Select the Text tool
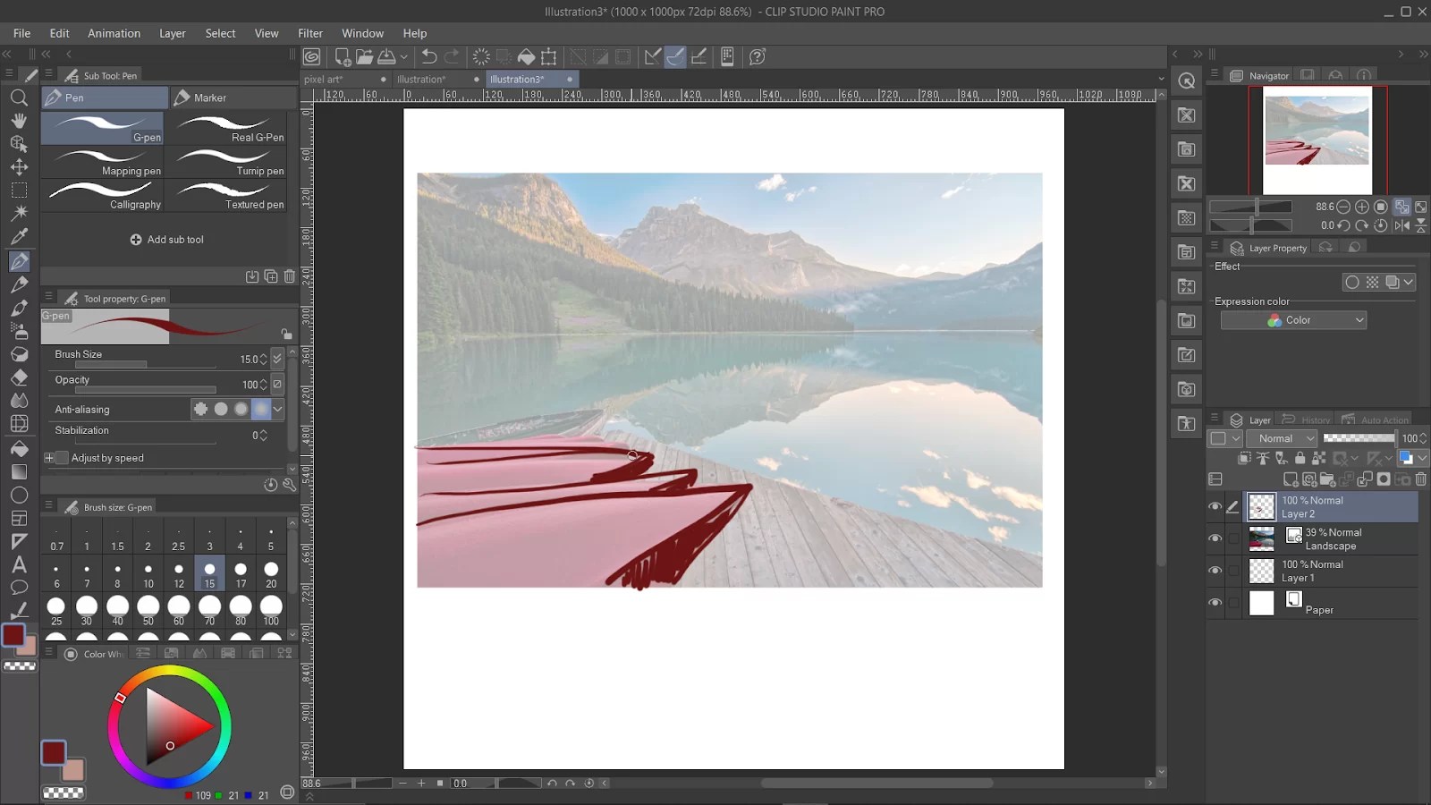The height and width of the screenshot is (805, 1431). 19,564
